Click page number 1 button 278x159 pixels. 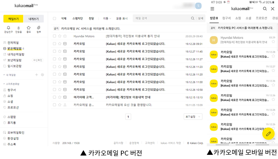coord(128,117)
